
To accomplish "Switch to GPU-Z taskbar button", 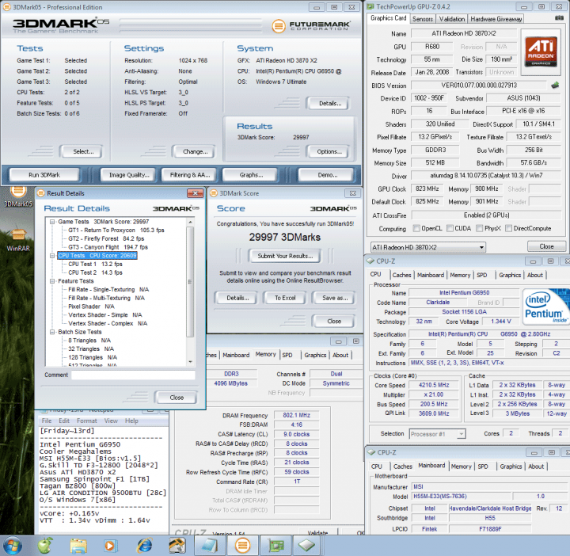I will tap(275, 546).
